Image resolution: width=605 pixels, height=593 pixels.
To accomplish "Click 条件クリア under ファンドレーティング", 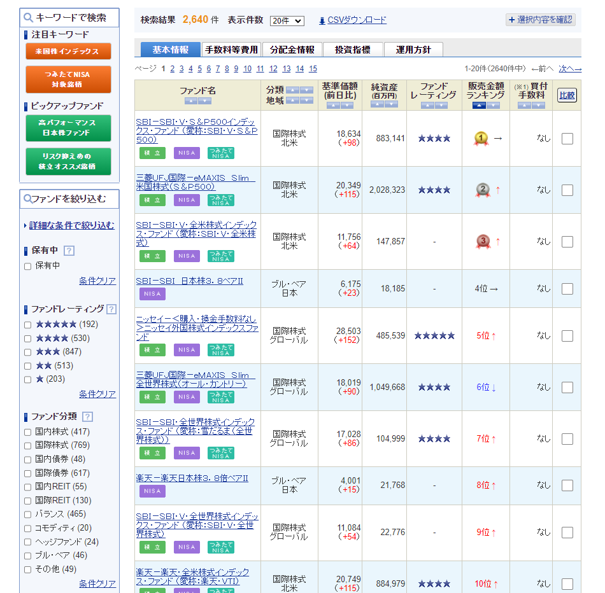I will (97, 394).
